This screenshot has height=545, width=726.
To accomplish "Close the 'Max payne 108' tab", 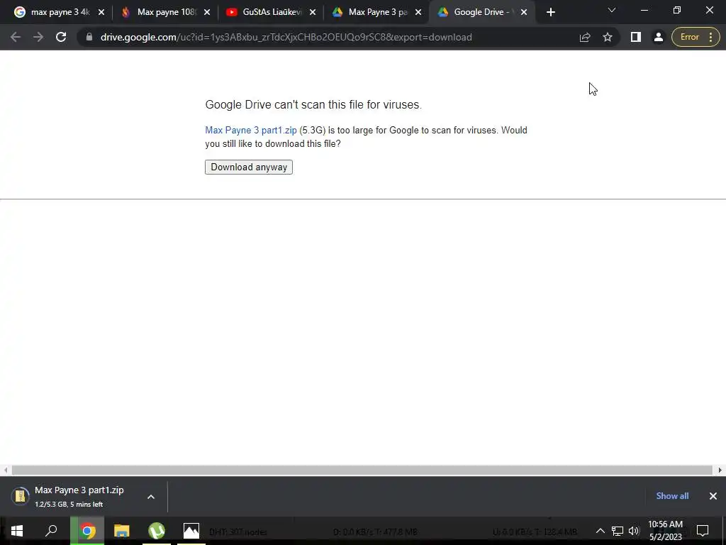I will (x=207, y=13).
